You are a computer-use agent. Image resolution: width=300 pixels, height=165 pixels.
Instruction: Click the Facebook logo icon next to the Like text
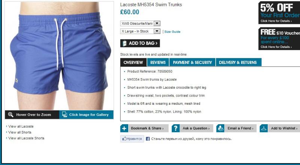(x=148, y=139)
